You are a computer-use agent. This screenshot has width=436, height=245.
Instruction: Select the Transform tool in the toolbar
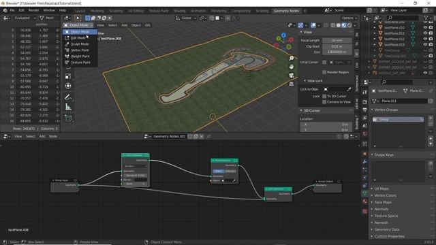click(68, 86)
